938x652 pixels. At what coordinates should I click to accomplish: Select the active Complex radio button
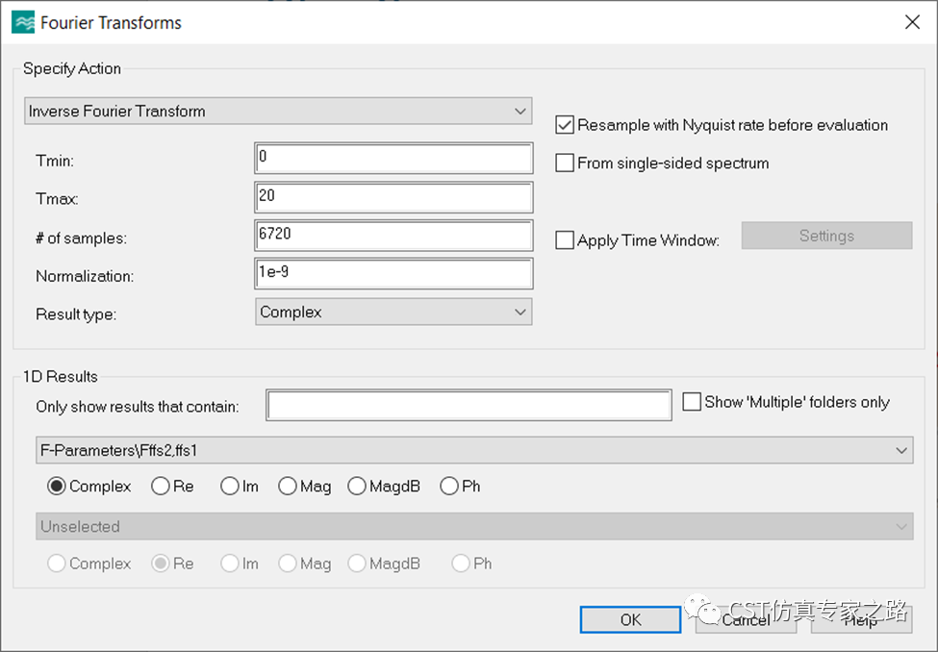click(x=57, y=487)
